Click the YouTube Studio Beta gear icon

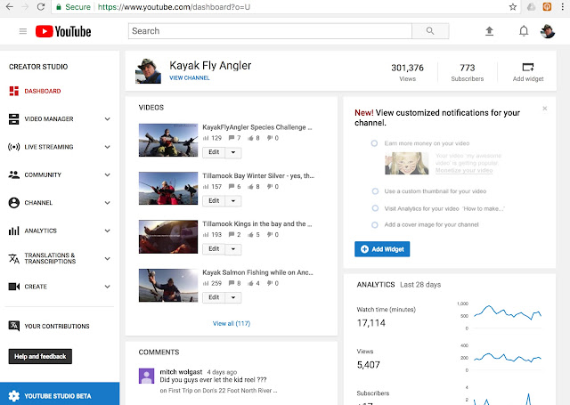(x=14, y=396)
